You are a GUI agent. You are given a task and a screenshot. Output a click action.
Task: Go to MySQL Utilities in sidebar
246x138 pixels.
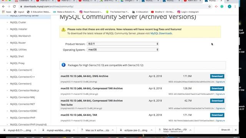click(x=18, y=49)
